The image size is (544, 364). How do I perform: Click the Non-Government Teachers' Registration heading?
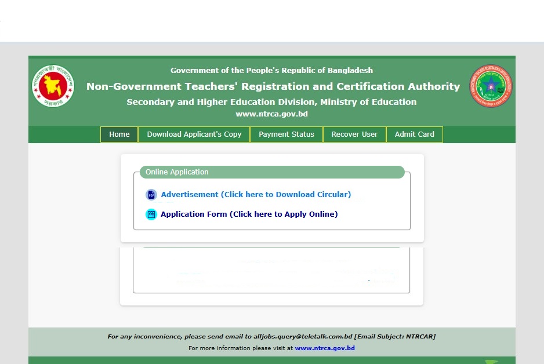coord(273,86)
